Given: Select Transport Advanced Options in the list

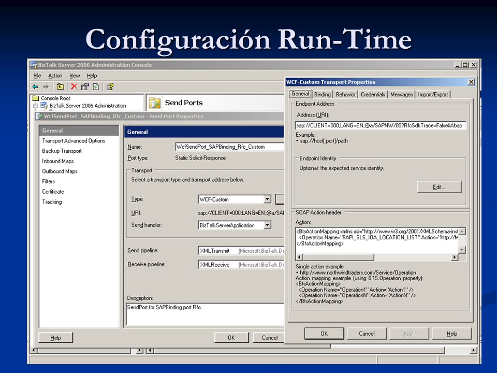Looking at the screenshot, I should coord(74,141).
